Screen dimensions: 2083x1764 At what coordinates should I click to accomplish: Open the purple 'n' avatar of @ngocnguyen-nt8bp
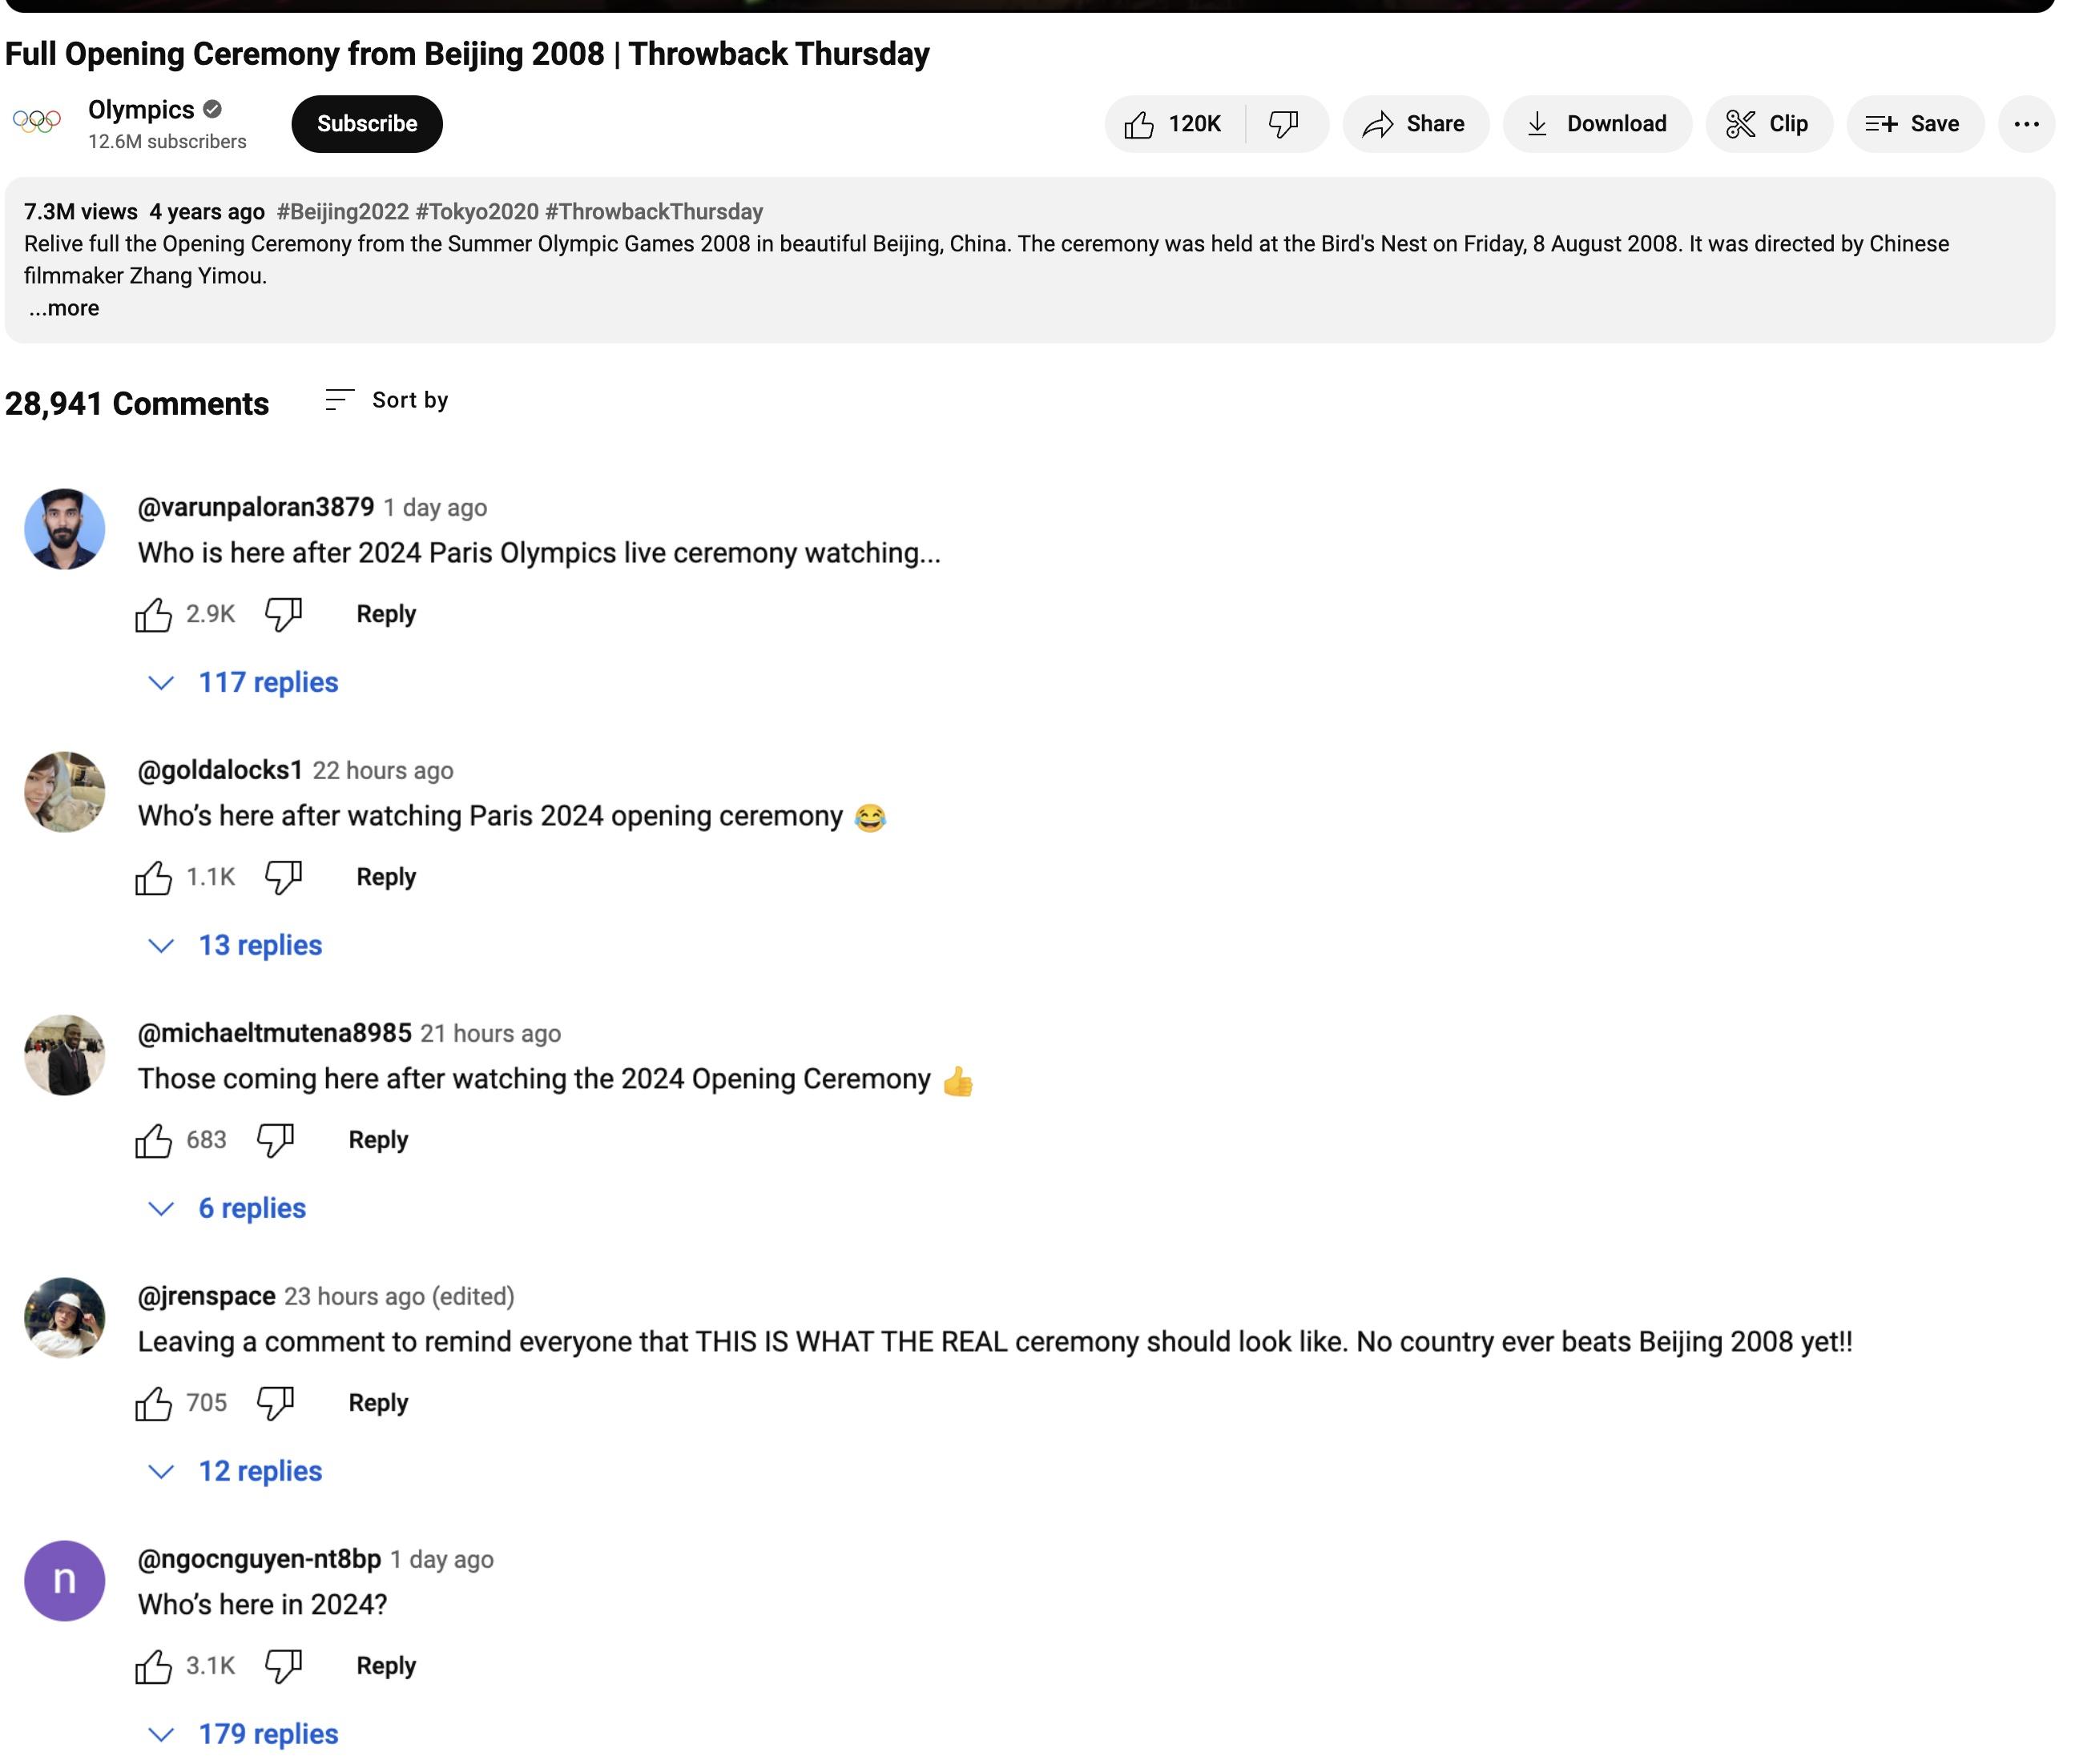pyautogui.click(x=64, y=1581)
